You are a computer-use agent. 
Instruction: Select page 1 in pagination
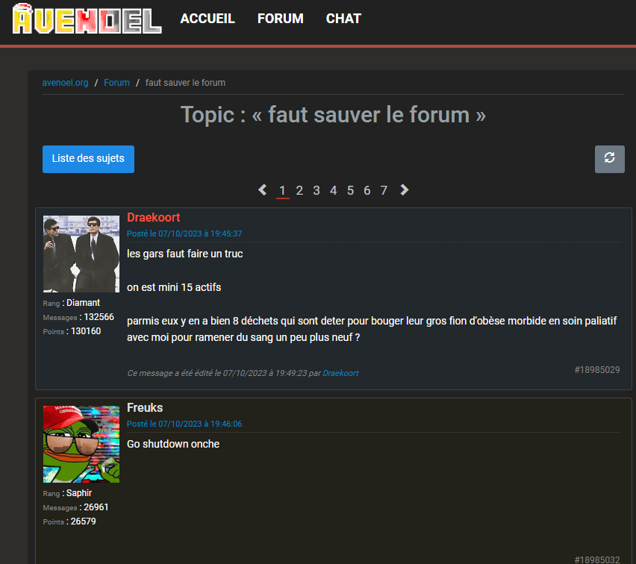tap(282, 190)
